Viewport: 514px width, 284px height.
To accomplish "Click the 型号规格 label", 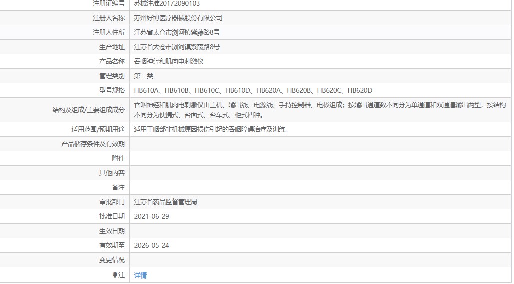I will click(x=112, y=91).
